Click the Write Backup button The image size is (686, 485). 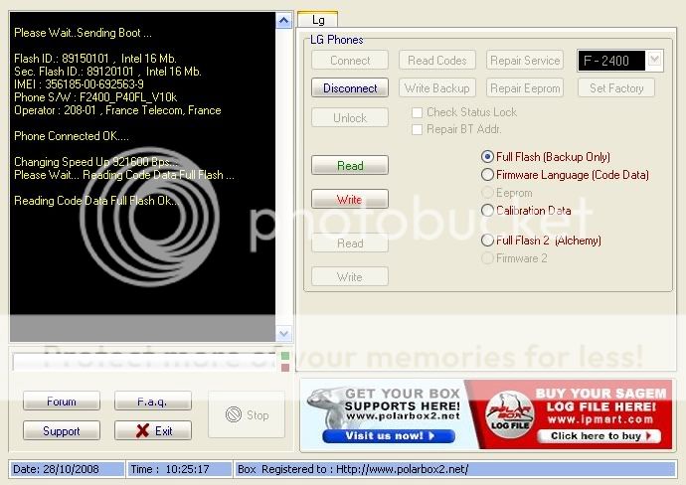tap(437, 87)
